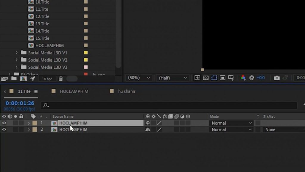Take a Snapshot with the camera icon
The height and width of the screenshot is (172, 305).
277,78
